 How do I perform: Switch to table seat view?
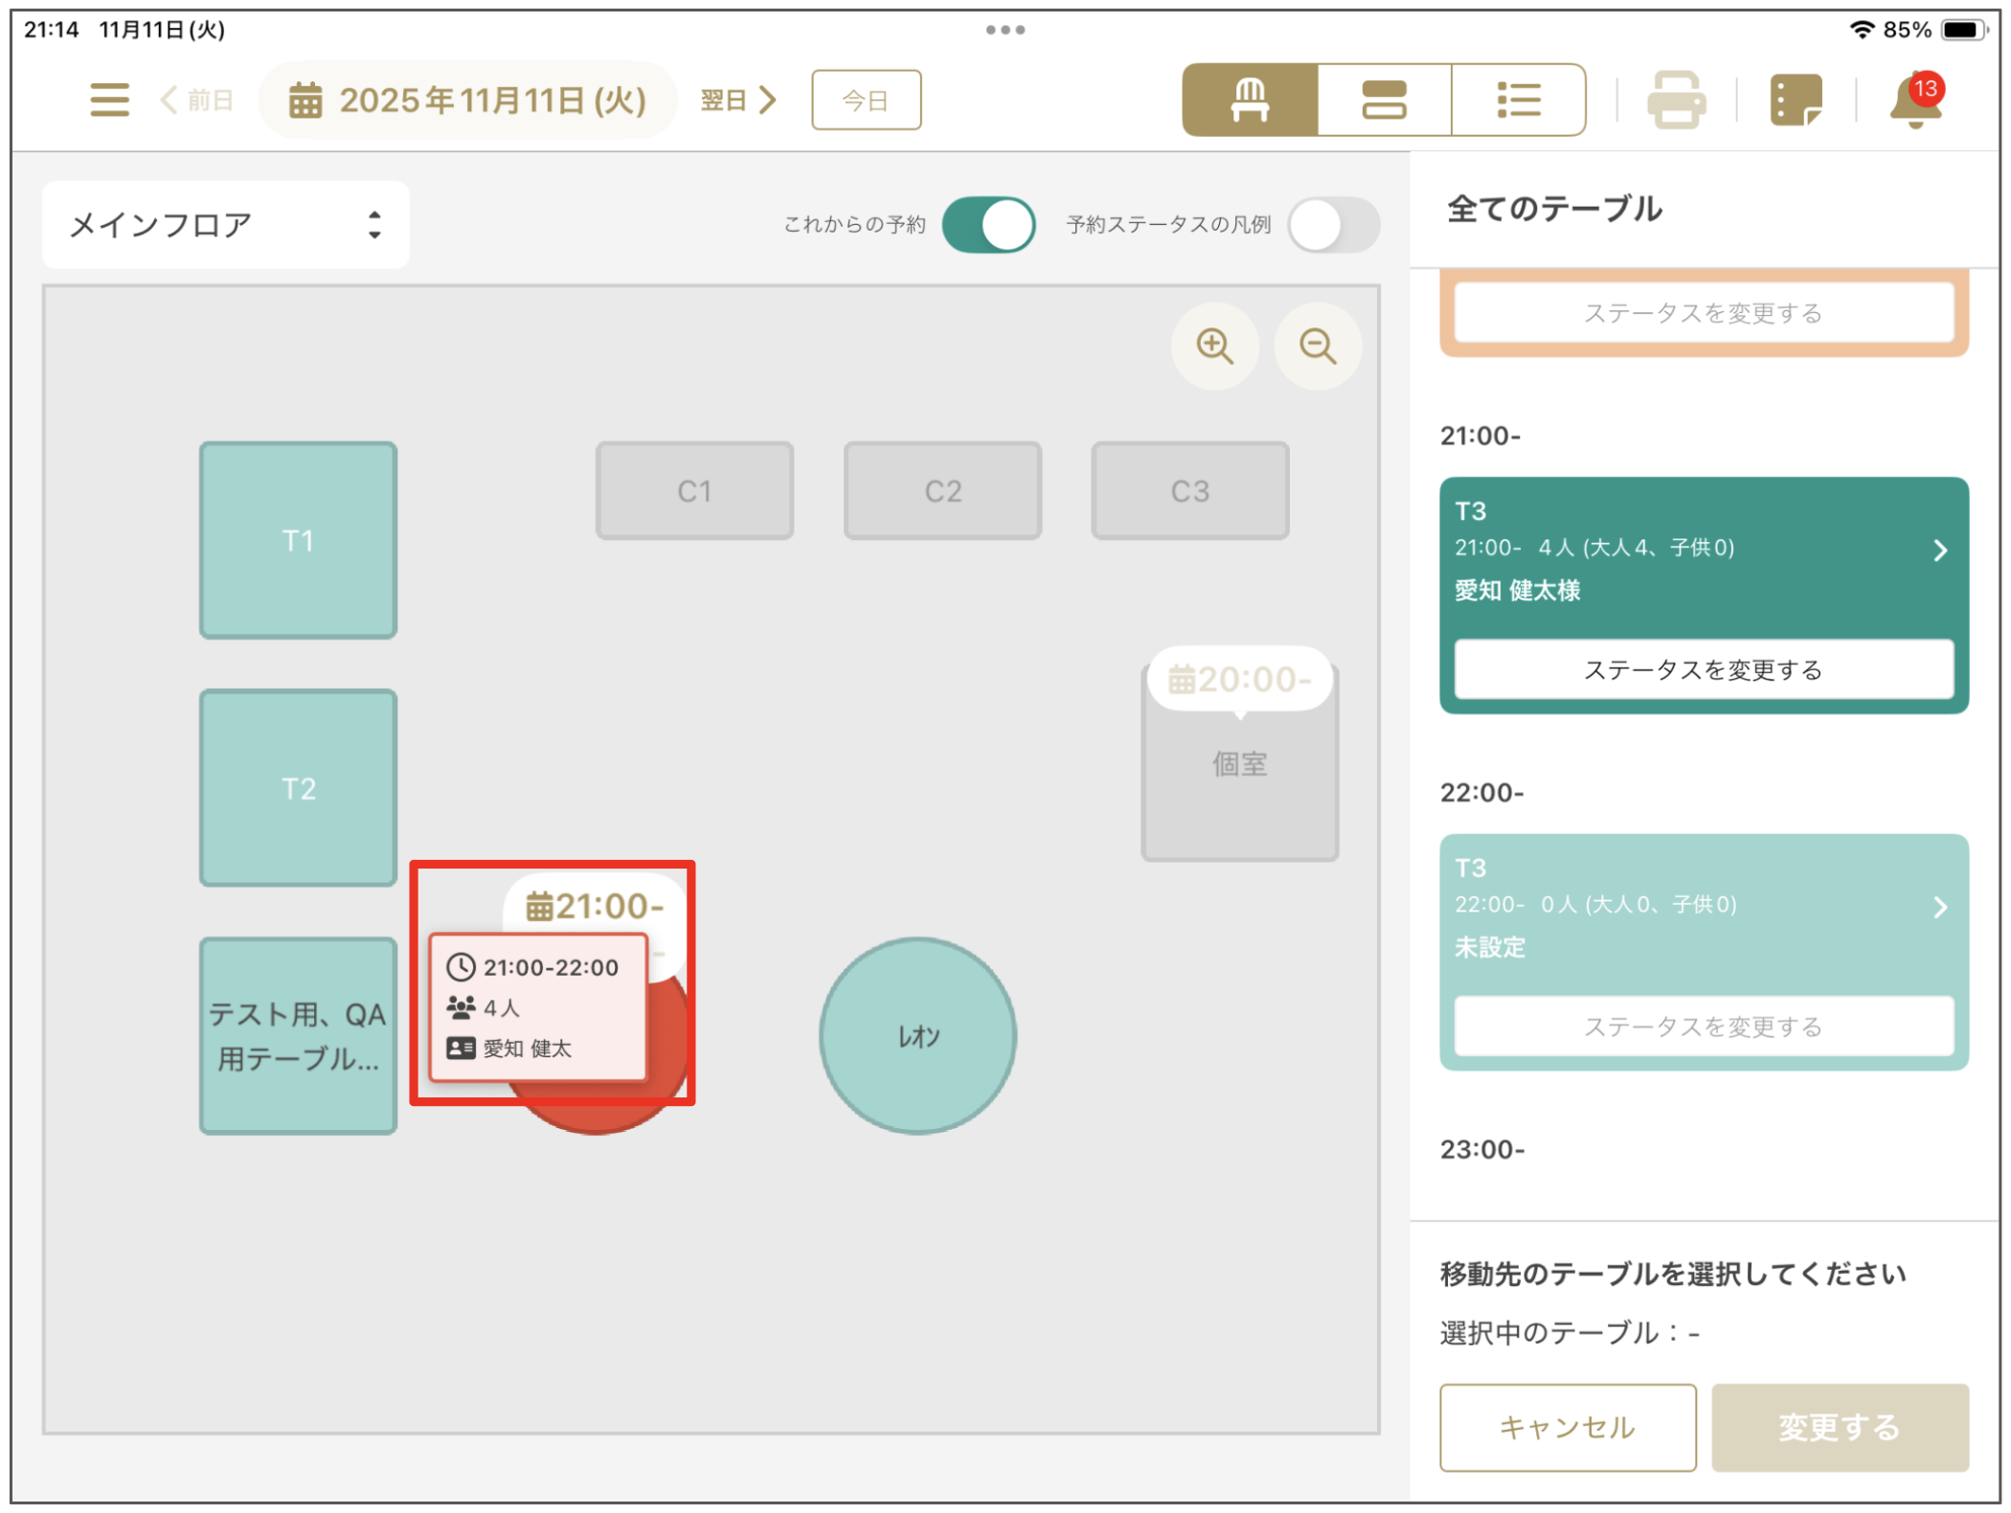(1250, 100)
